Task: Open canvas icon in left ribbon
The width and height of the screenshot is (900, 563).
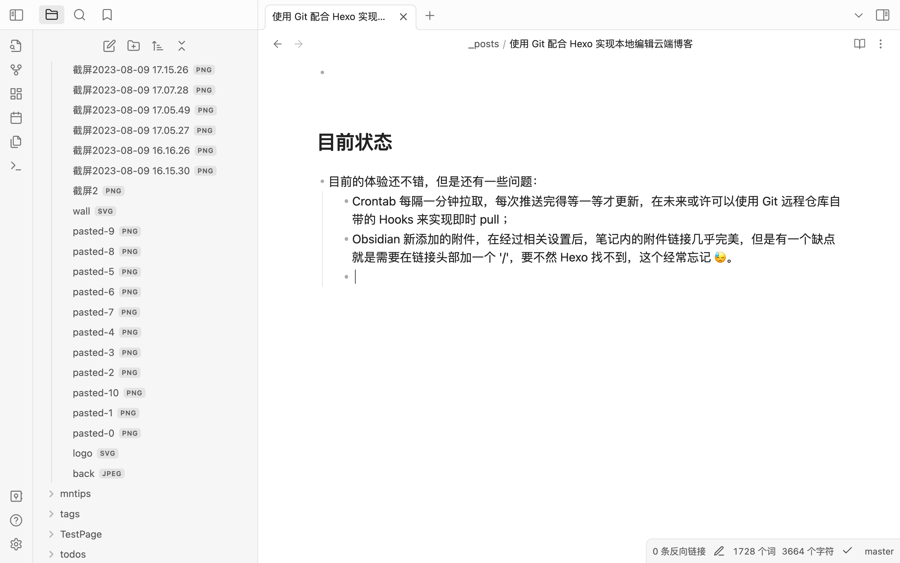Action: [16, 94]
